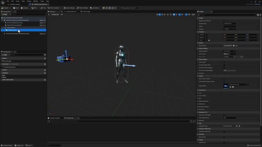Save the blueprint with Save button

pos(16,8)
